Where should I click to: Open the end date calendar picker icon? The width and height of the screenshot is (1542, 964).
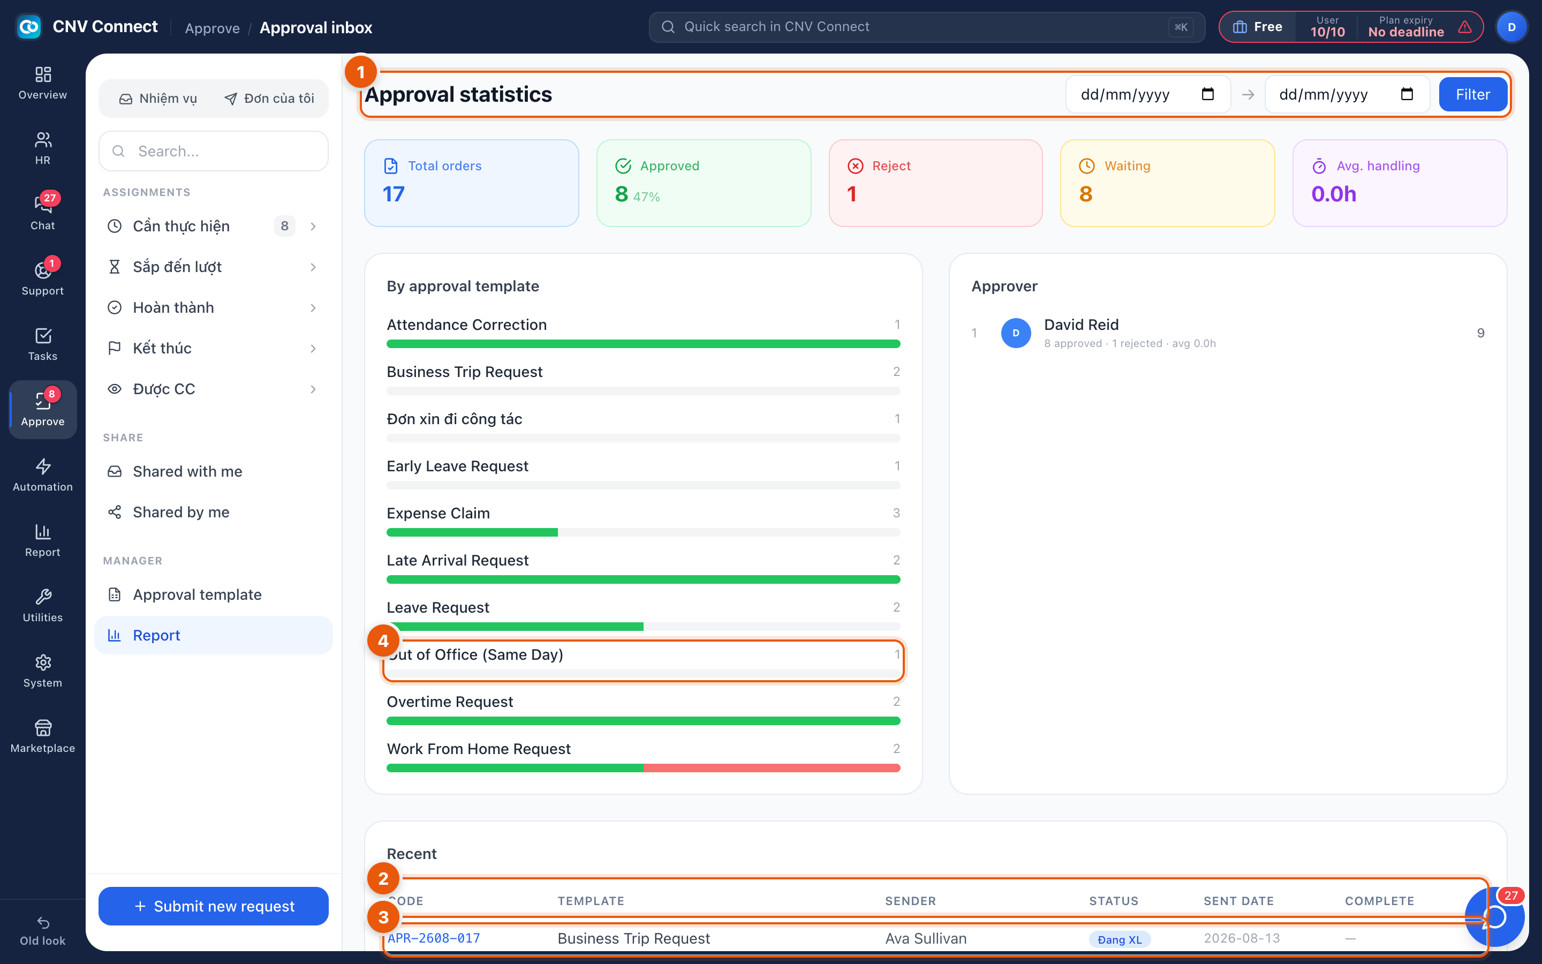pyautogui.click(x=1407, y=94)
